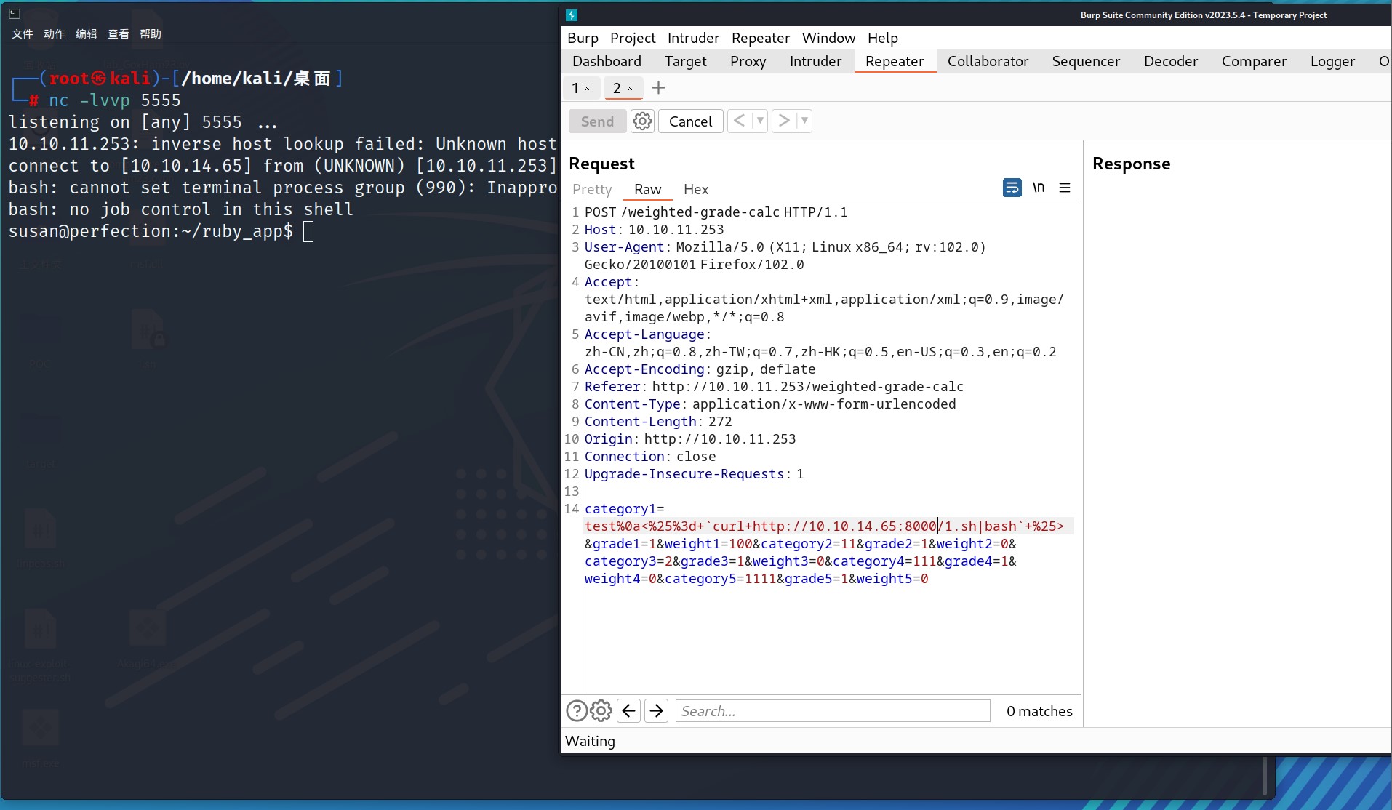Click the Connection: close header
The image size is (1392, 810).
point(650,457)
